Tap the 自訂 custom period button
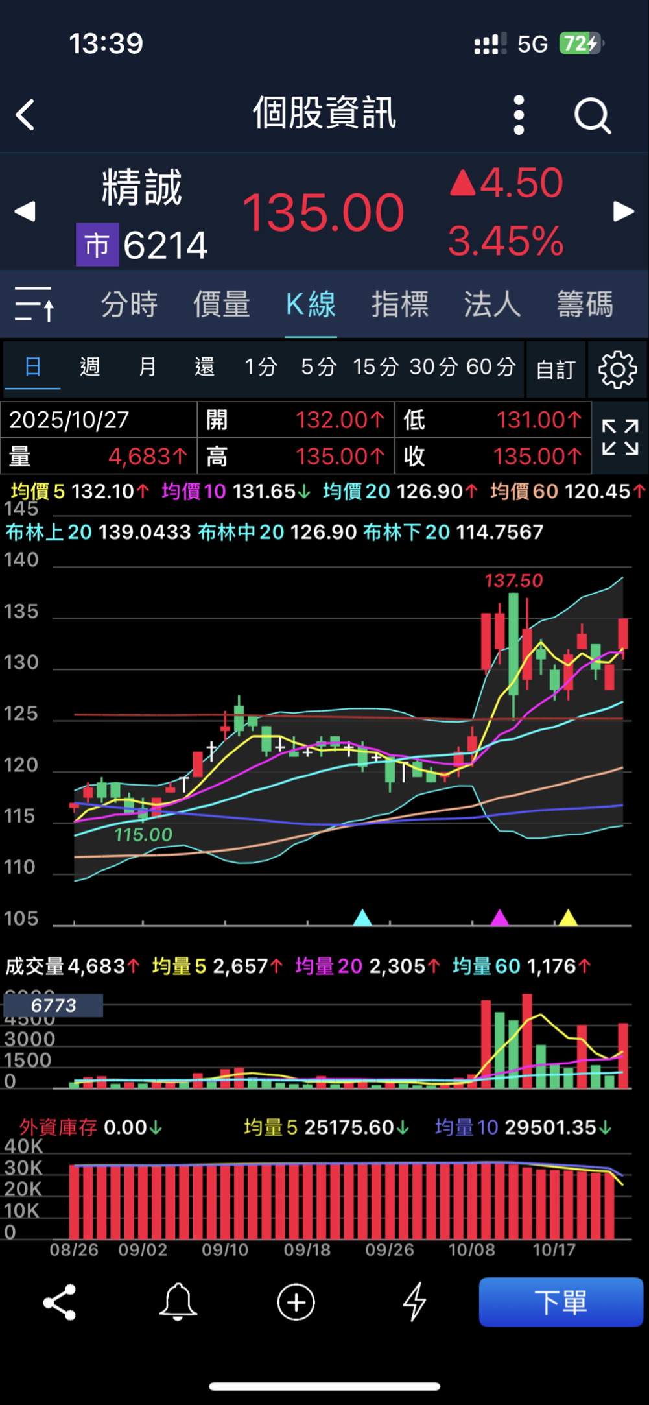This screenshot has height=1405, width=649. 556,370
